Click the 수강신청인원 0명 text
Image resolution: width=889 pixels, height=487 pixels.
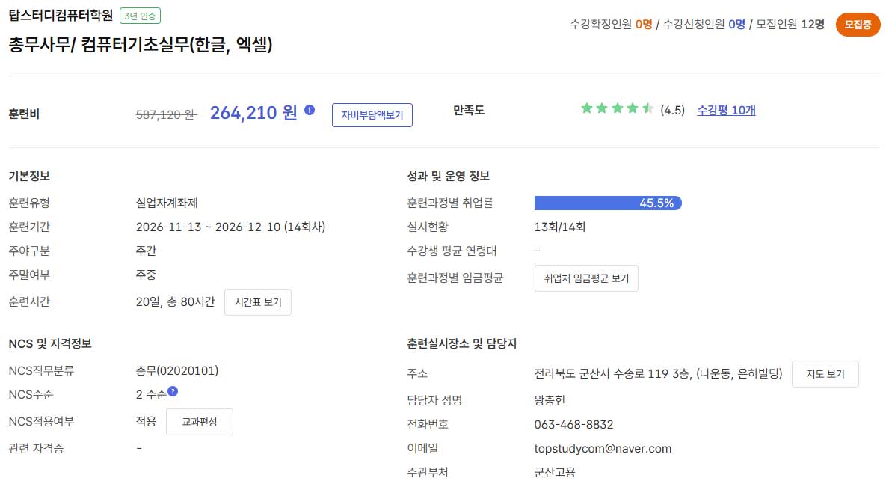704,25
